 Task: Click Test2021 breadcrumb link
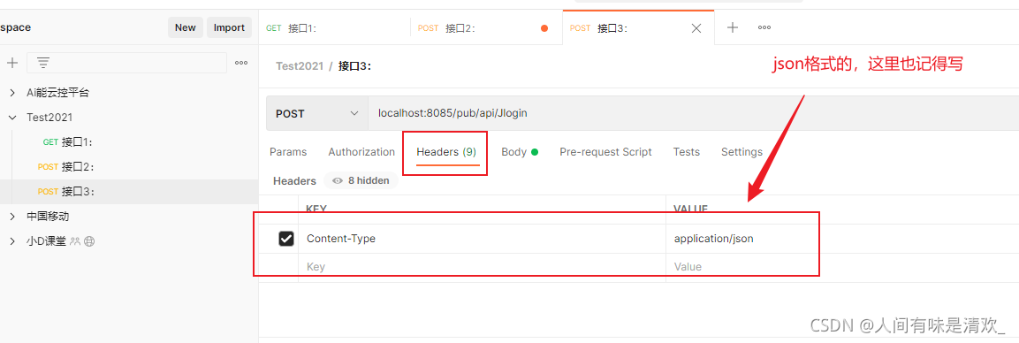(300, 66)
